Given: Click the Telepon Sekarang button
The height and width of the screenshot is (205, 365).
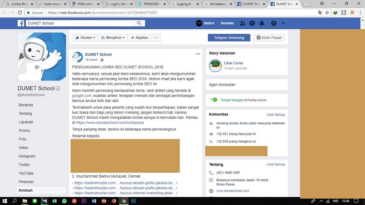Looking at the screenshot, I should point(229,38).
